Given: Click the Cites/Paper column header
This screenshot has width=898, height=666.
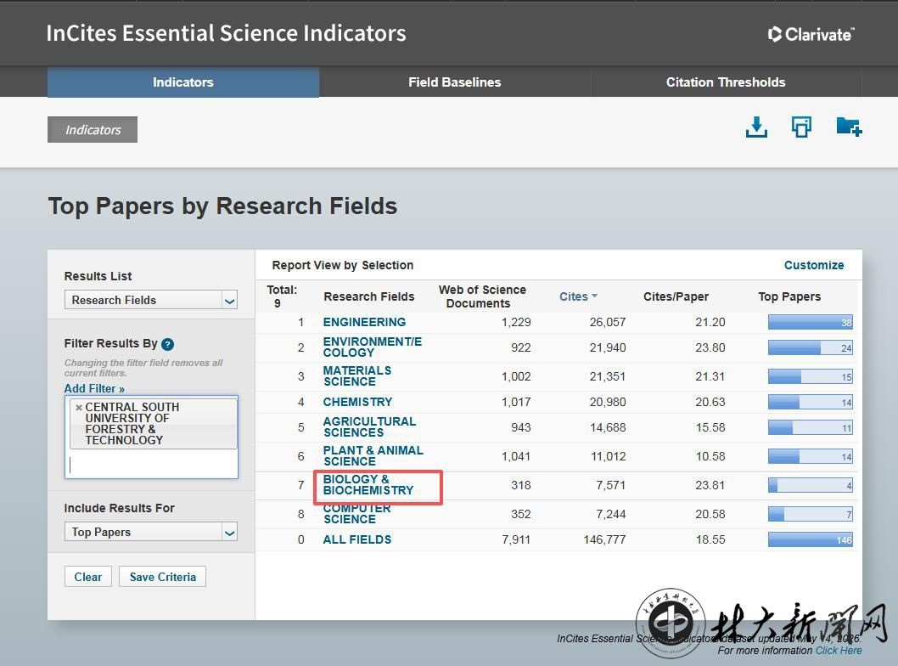Looking at the screenshot, I should [676, 296].
